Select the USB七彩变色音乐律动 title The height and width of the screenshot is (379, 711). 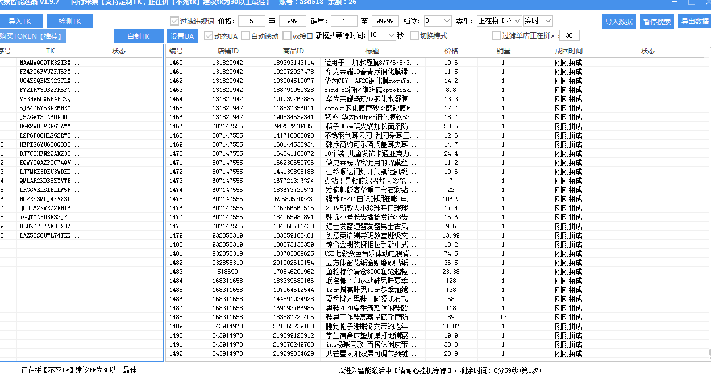[372, 253]
